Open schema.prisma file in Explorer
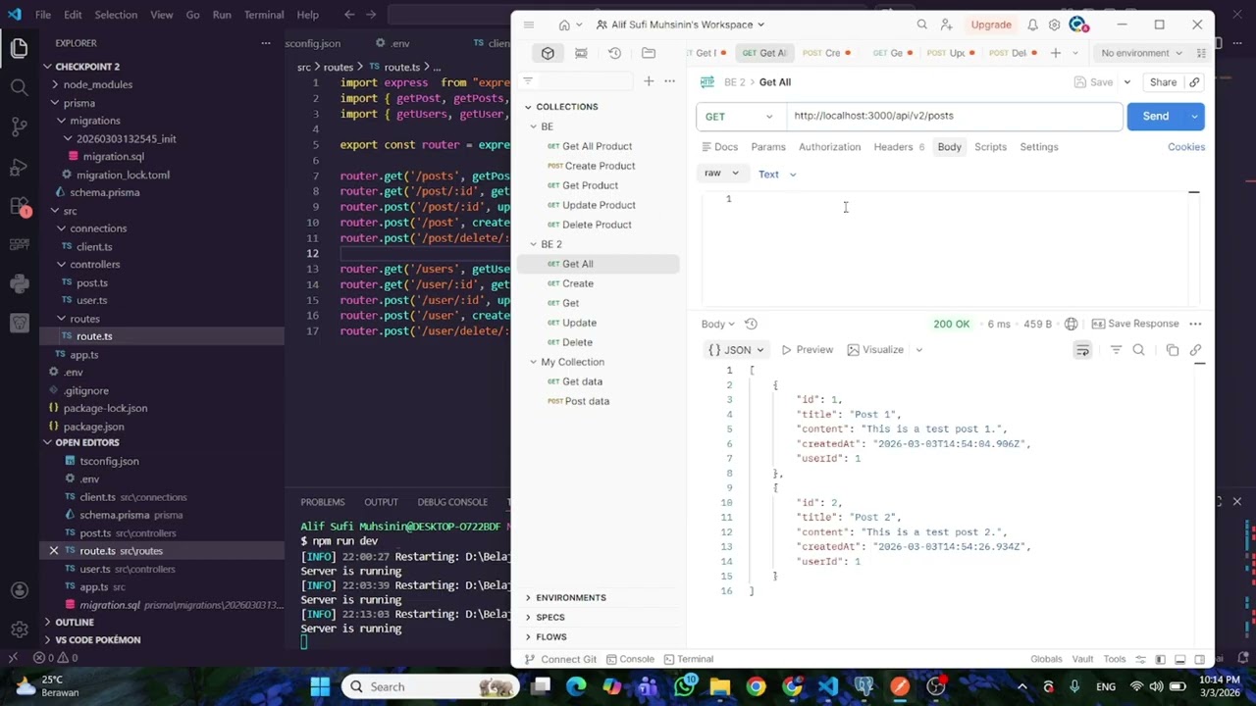 (104, 193)
